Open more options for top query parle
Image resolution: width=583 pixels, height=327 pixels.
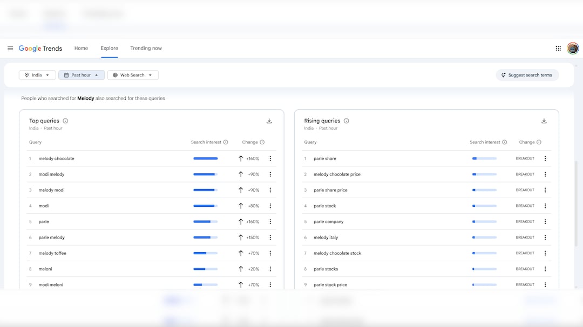270,221
